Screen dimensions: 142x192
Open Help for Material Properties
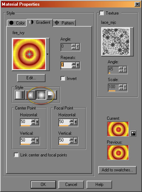99,185
